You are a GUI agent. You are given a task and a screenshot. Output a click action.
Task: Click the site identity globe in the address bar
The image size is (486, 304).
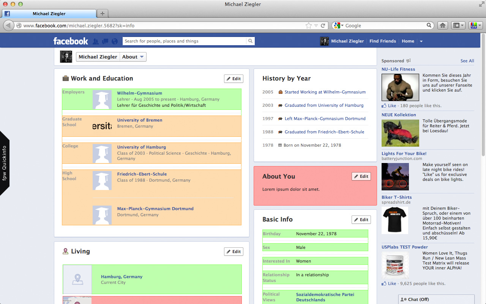coord(19,26)
